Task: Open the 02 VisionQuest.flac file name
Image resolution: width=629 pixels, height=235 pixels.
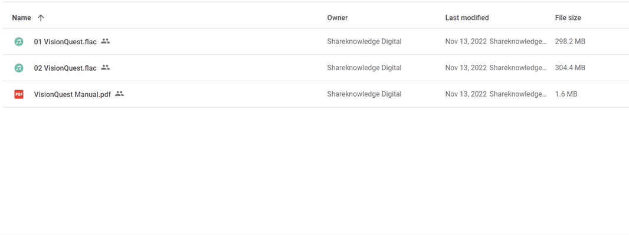Action: tap(65, 68)
